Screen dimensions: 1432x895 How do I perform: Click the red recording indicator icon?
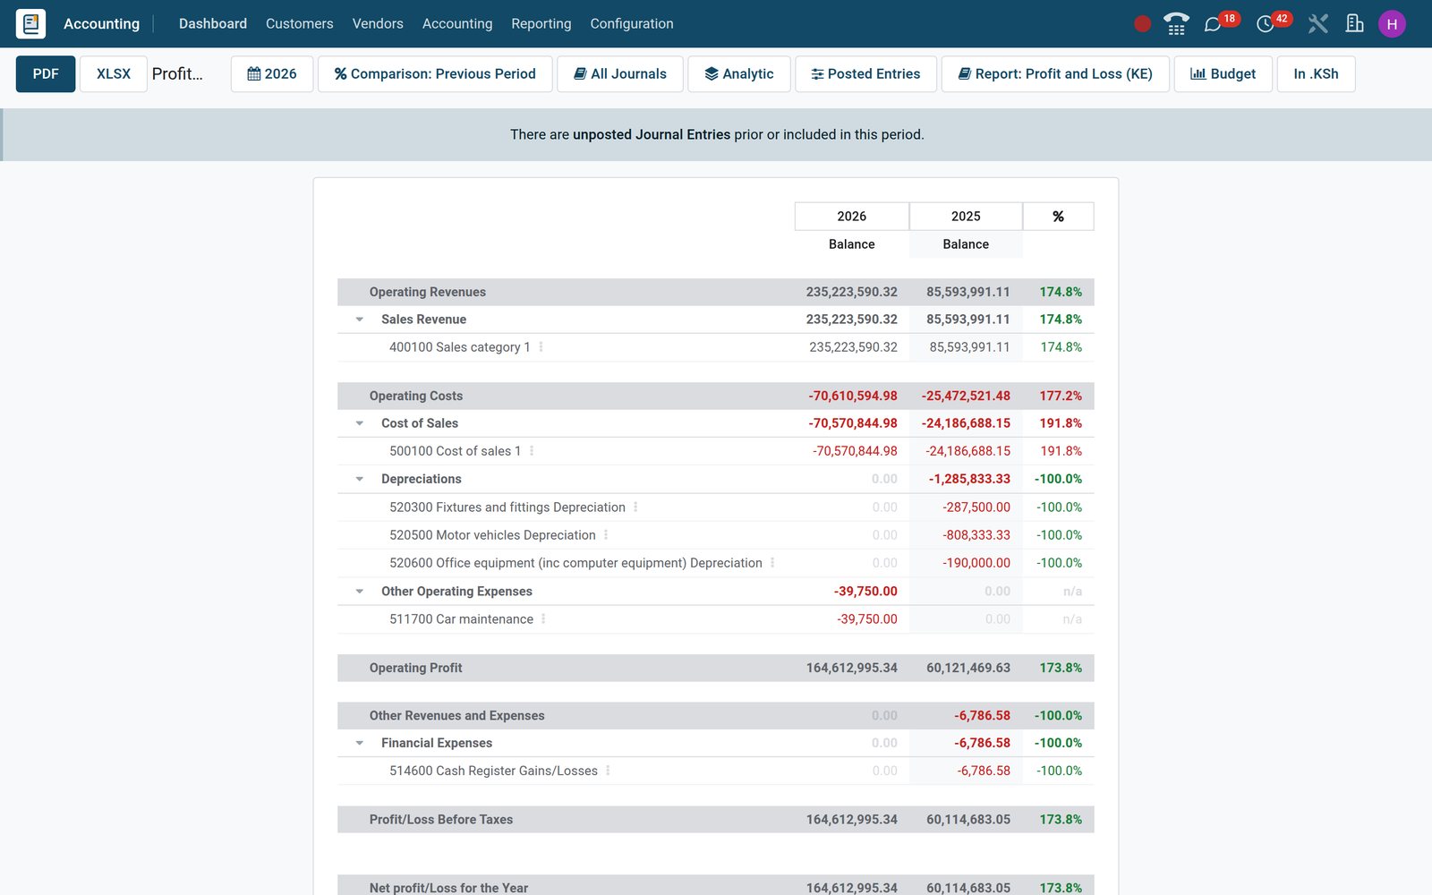(1142, 24)
